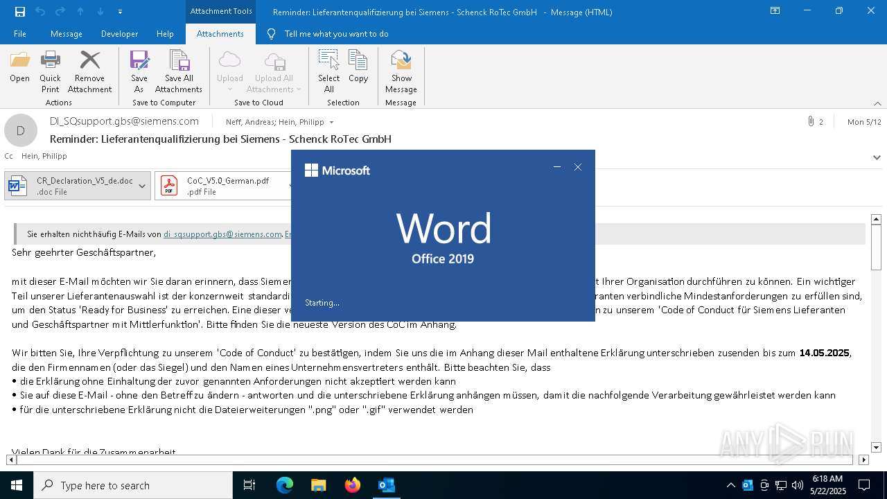Screen dimensions: 887x499
Task: Open Task View on the taskbar
Action: tap(249, 485)
